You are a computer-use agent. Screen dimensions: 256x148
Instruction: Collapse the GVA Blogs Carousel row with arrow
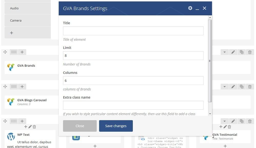coord(225,87)
